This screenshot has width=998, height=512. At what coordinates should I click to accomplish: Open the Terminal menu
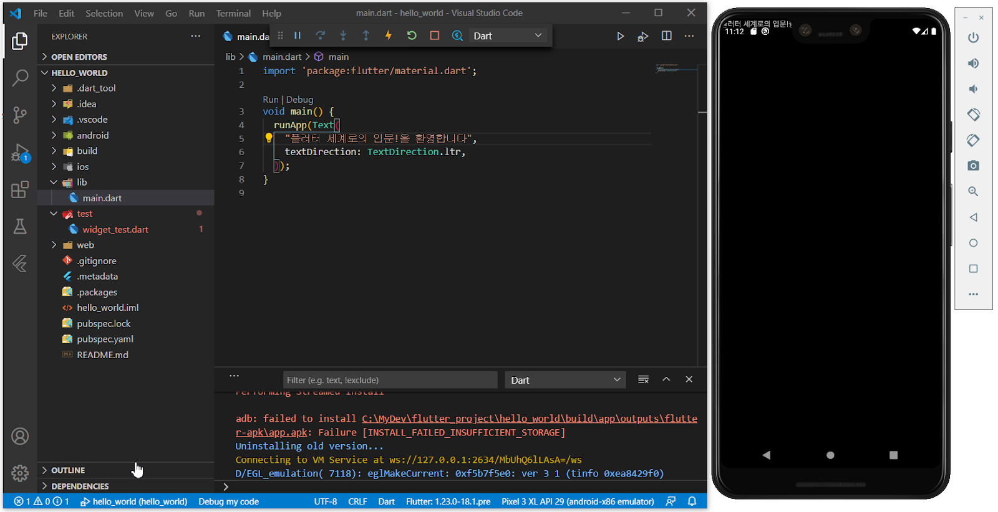(x=233, y=13)
